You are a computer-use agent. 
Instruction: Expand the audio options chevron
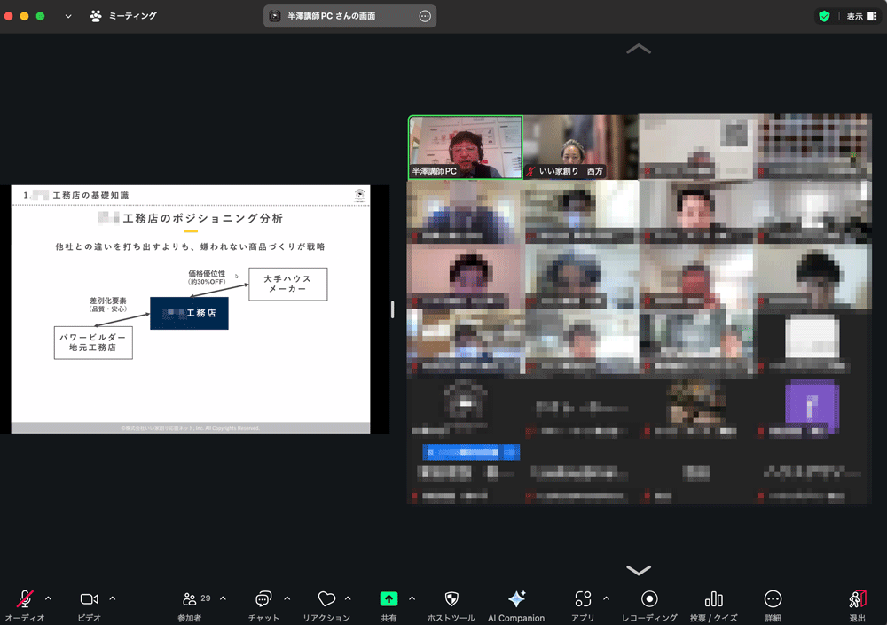48,598
